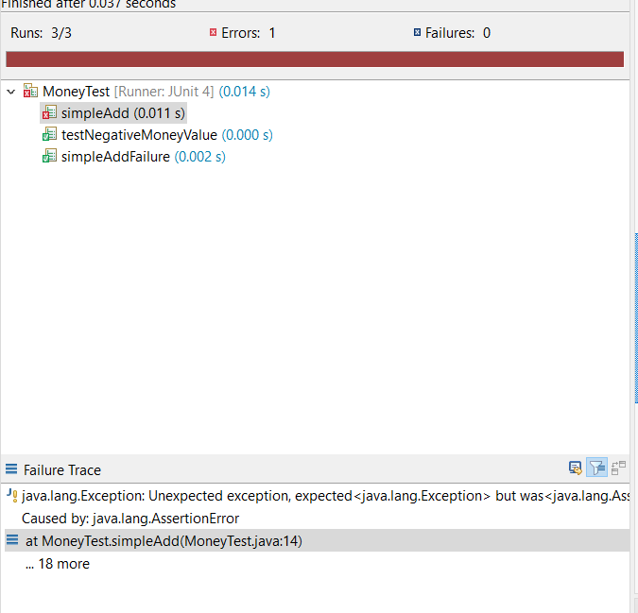Screen dimensions: 638x613
Task: Click the passed simpleAddFailure icon
Action: (49, 156)
